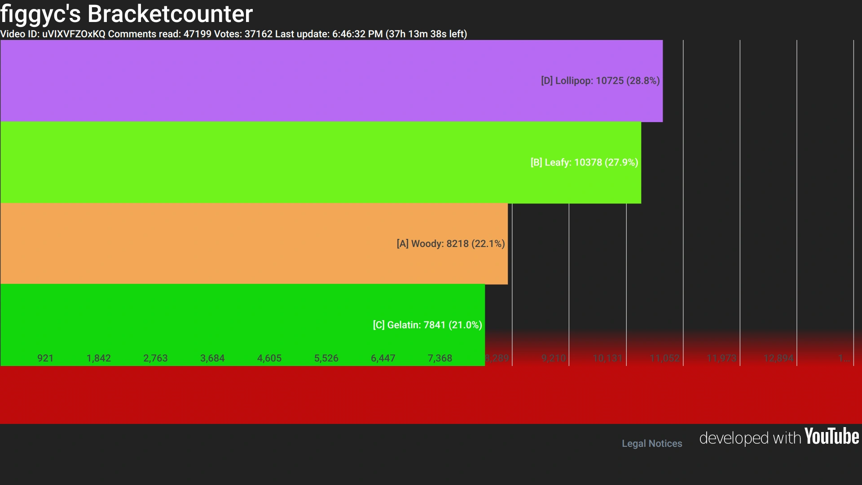Click the 'developed with' text
The height and width of the screenshot is (485, 862).
click(750, 438)
